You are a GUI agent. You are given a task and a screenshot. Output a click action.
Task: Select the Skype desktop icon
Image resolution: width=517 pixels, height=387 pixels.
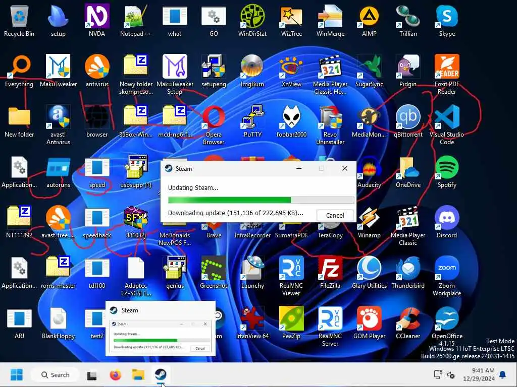click(x=447, y=21)
